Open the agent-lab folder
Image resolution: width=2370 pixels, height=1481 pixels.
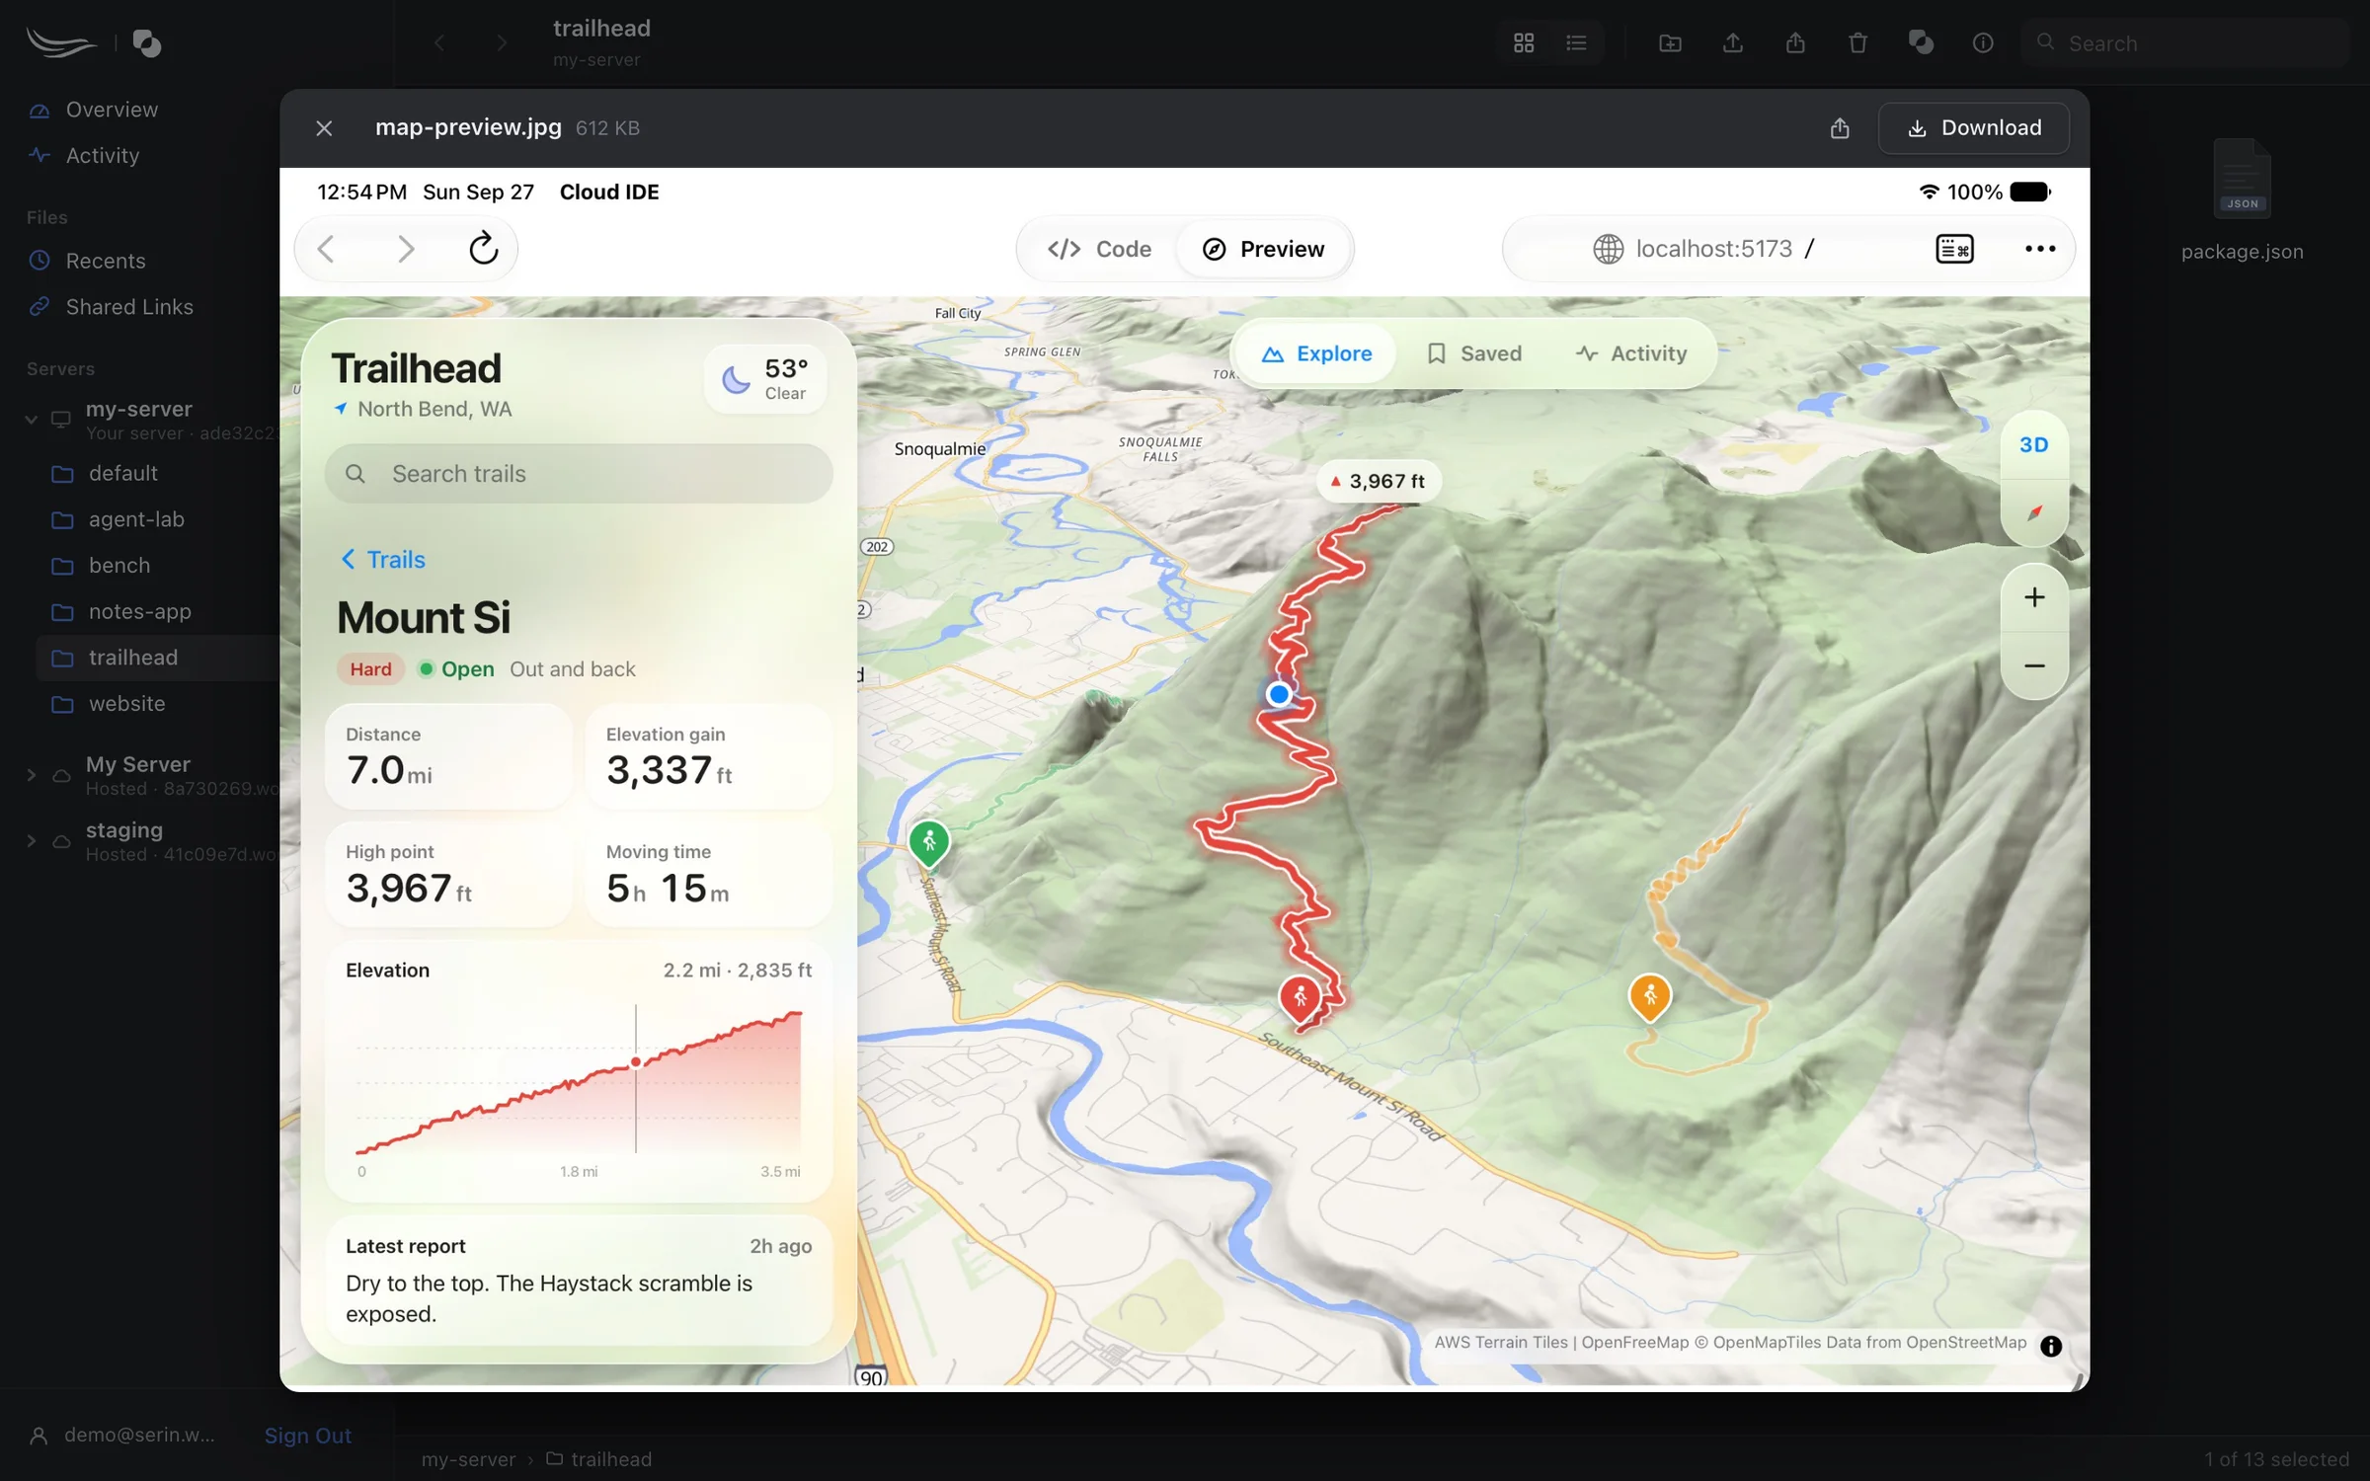pos(136,519)
